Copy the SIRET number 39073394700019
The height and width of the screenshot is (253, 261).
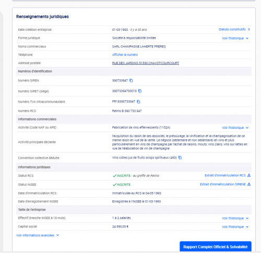click(x=140, y=91)
